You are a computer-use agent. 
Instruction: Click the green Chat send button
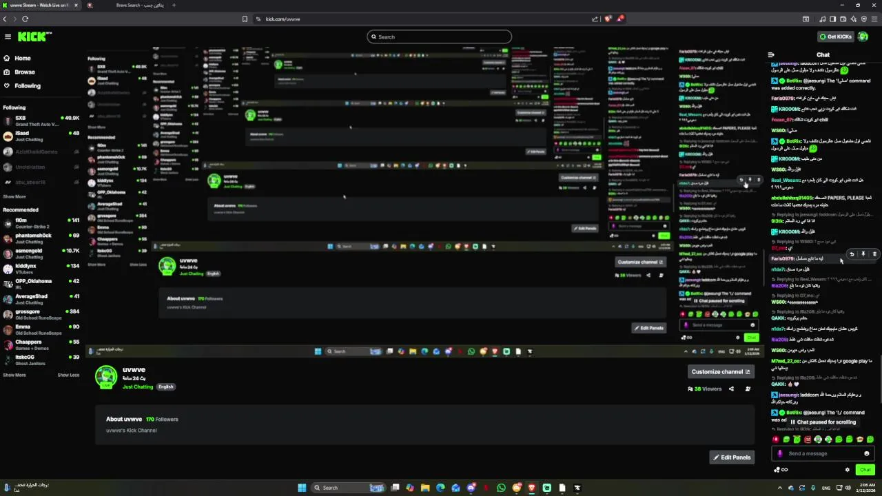[x=865, y=470]
